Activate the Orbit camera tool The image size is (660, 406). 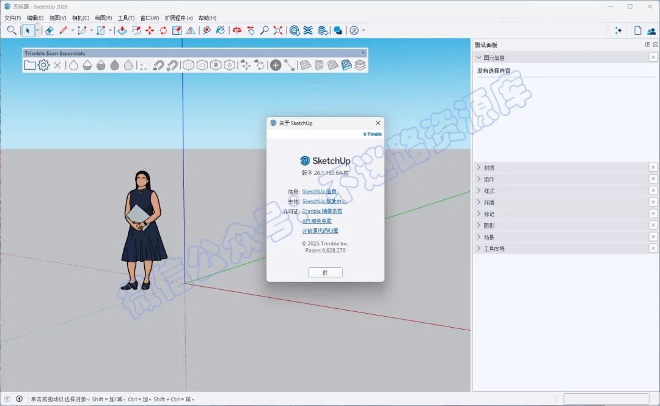coord(237,31)
